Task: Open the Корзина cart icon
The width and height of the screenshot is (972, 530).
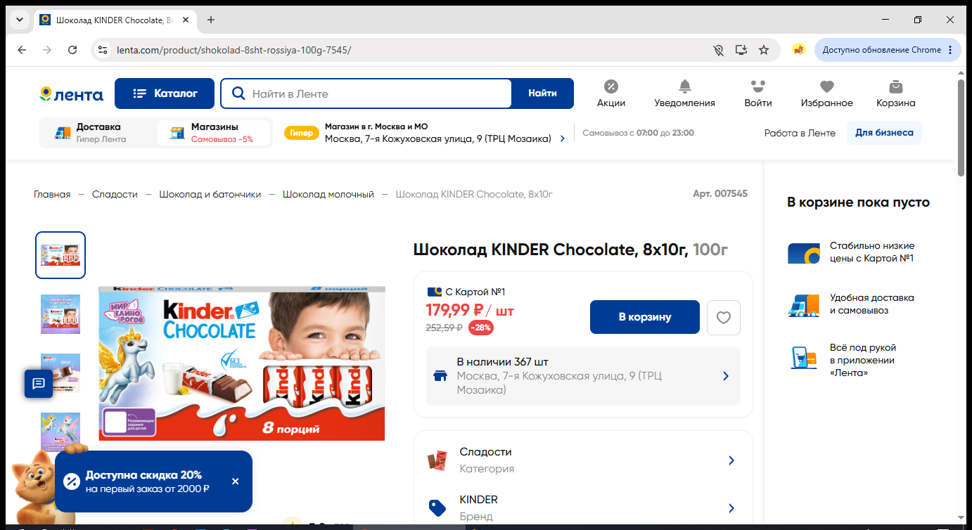Action: (x=895, y=93)
